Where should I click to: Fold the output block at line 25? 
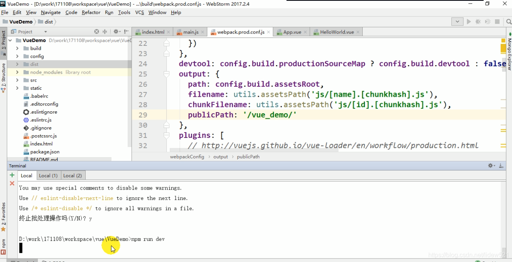(x=166, y=74)
